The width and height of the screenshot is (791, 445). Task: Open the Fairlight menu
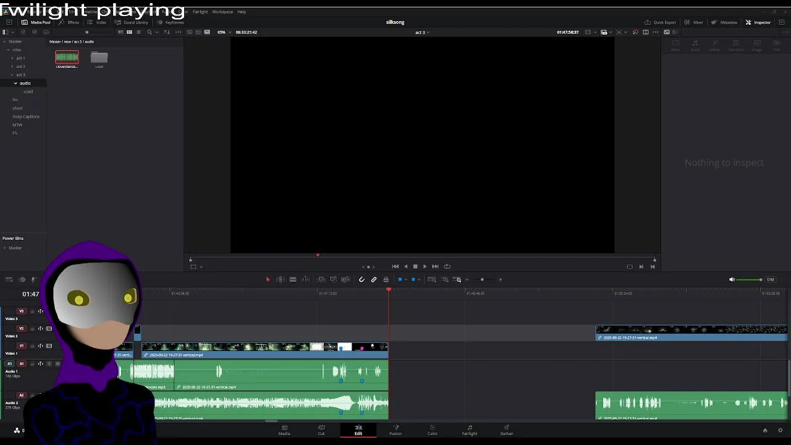tap(200, 12)
